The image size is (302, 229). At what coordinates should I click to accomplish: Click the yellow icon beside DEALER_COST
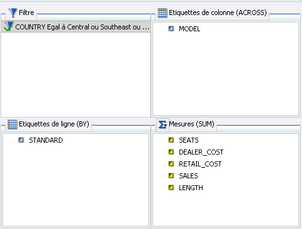171,152
